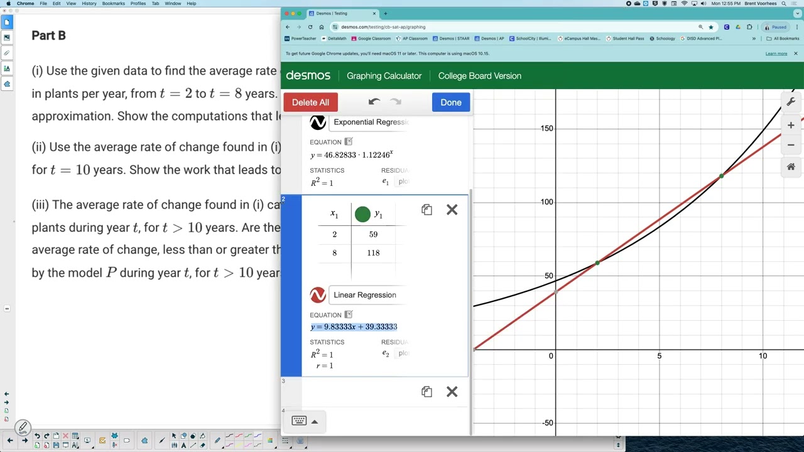
Task: Open Exponential Regression type dropdown
Action: [x=369, y=122]
